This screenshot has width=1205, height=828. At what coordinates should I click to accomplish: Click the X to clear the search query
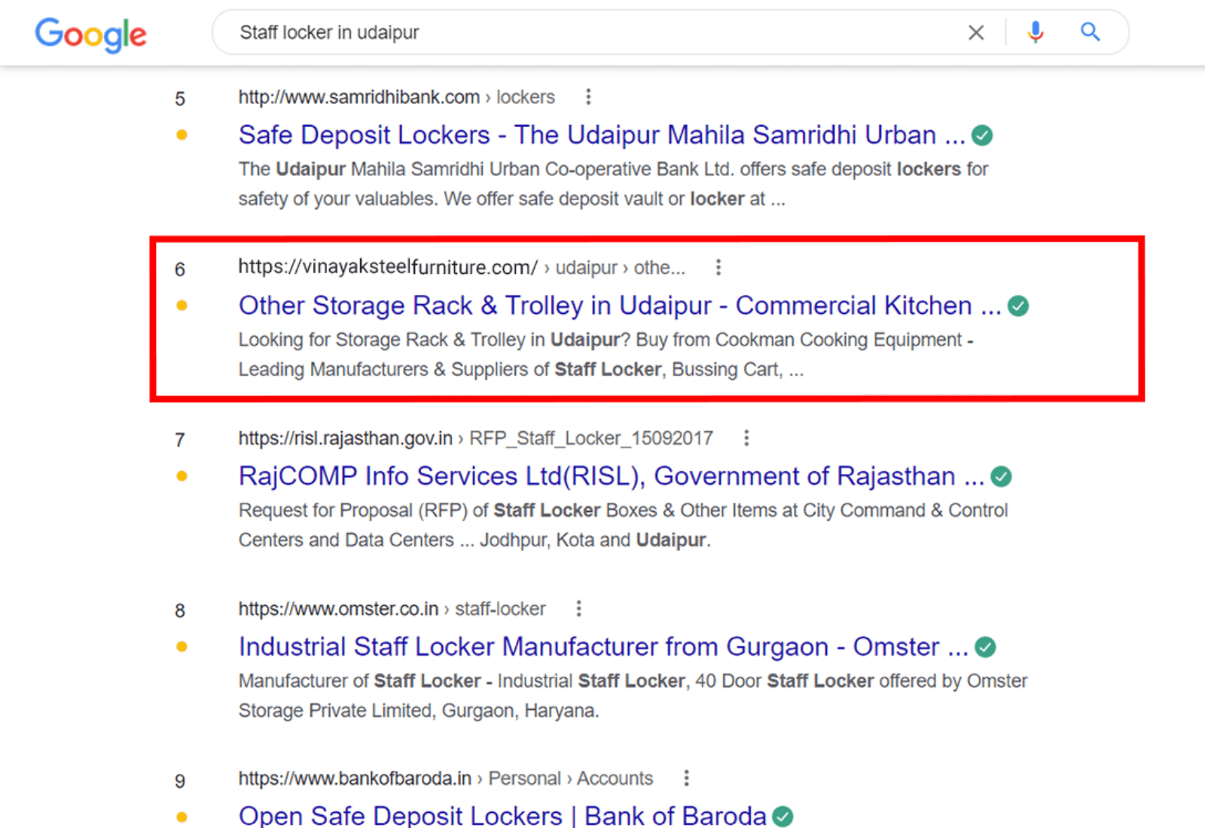click(976, 32)
